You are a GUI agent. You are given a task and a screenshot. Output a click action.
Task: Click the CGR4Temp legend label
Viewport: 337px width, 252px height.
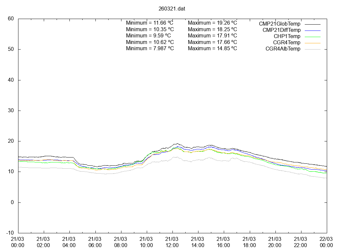click(287, 43)
